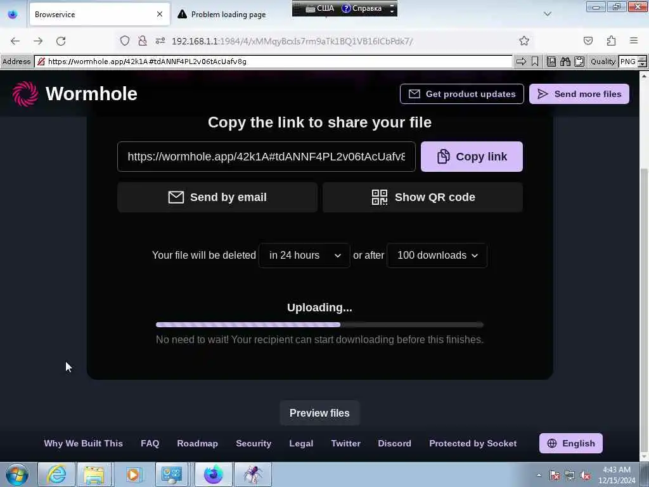This screenshot has height=487, width=649.
Task: Switch to the Browservice tab
Action: [100, 15]
